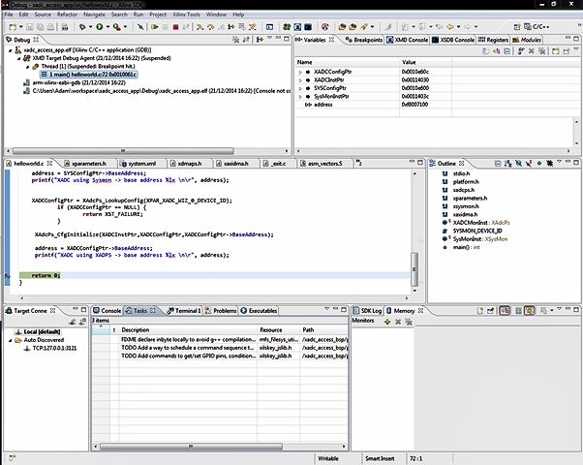The width and height of the screenshot is (583, 465).
Task: Click the editor vertical scrollbar thumb
Action: coord(414,269)
